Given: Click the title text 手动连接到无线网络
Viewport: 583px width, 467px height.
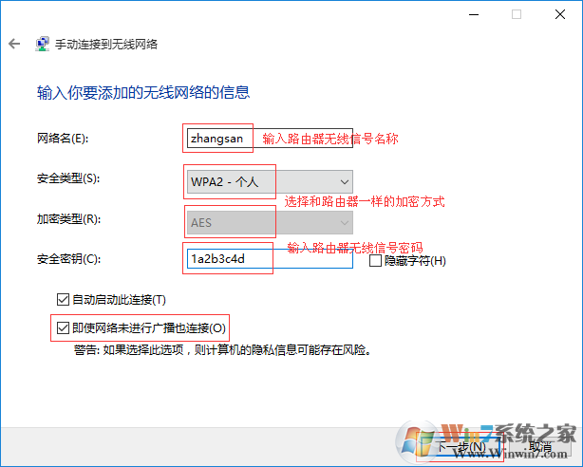Looking at the screenshot, I should pos(106,45).
